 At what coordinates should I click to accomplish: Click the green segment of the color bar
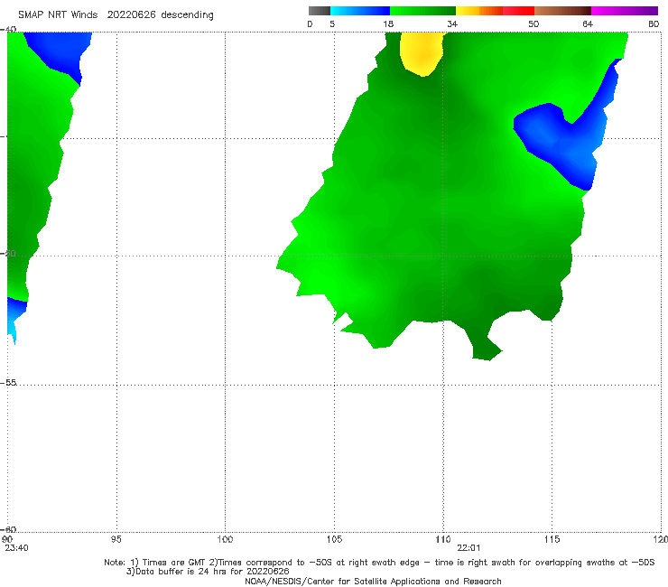422,11
